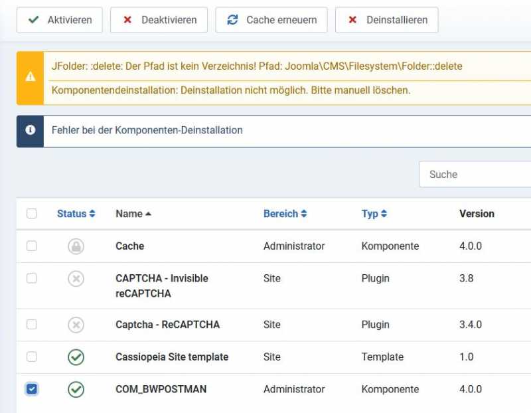Sort the list by Bereich column
This screenshot has width=531, height=413.
(285, 214)
